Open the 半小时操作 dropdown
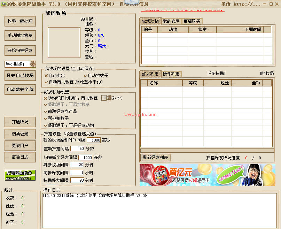Image resolution: width=281 pixels, height=229 pixels. tap(33, 64)
